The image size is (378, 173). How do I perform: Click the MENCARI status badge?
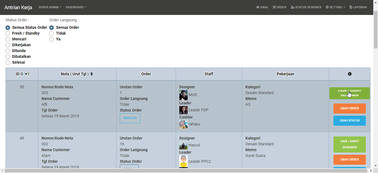[x=130, y=118]
